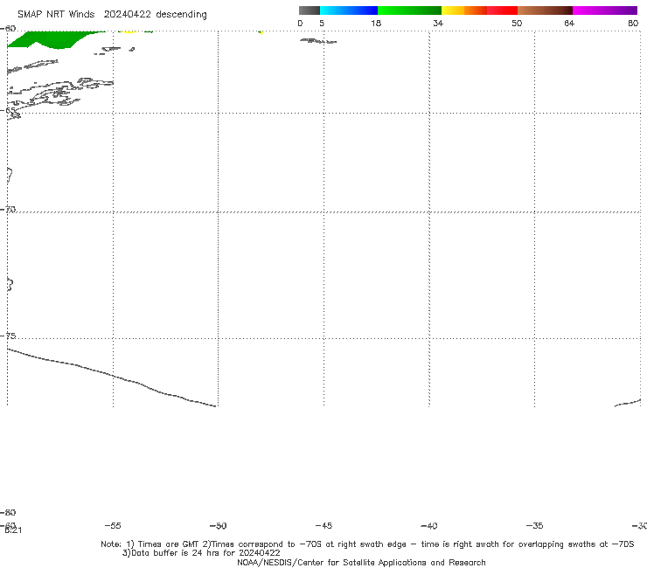Click the longitude label '-40'
This screenshot has width=647, height=568.
429,526
